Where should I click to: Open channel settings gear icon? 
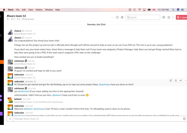pos(122,17)
